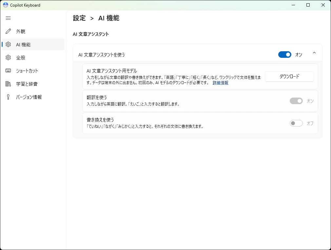Click the gear icon beside AI 機能
Image resolution: width=331 pixels, height=250 pixels.
click(8, 44)
